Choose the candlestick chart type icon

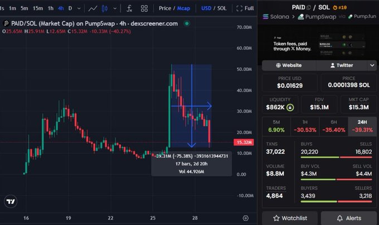[105, 9]
